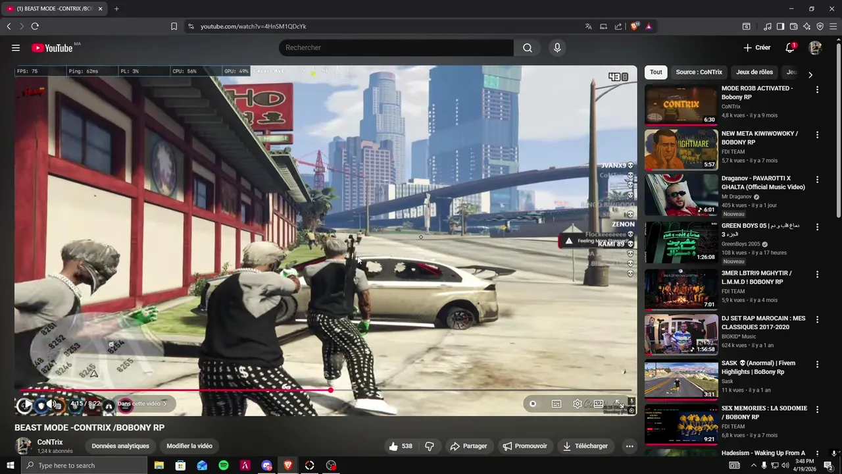Open player settings gear
Image resolution: width=842 pixels, height=474 pixels.
(578, 404)
